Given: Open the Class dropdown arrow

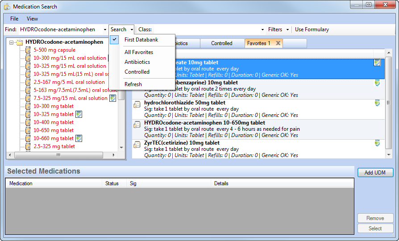Looking at the screenshot, I should click(262, 29).
